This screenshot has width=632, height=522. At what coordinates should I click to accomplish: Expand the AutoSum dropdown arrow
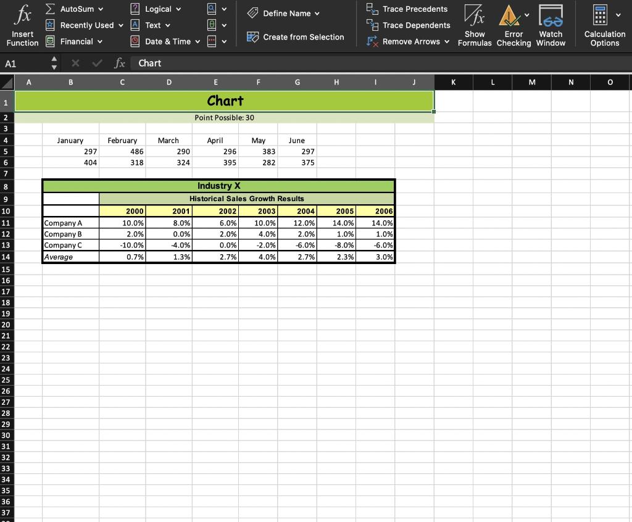coord(101,9)
